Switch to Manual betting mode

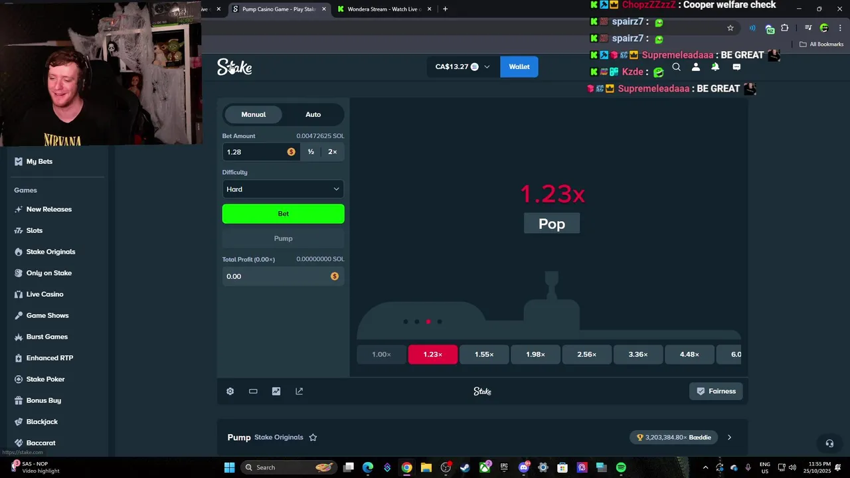(253, 114)
